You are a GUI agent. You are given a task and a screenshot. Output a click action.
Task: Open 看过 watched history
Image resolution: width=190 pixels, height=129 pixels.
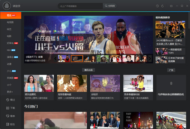click(x=10, y=100)
